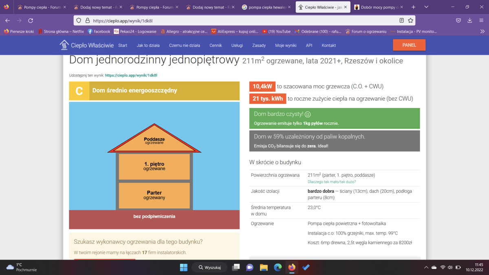Expand the list all tabs chevron

tap(426, 7)
